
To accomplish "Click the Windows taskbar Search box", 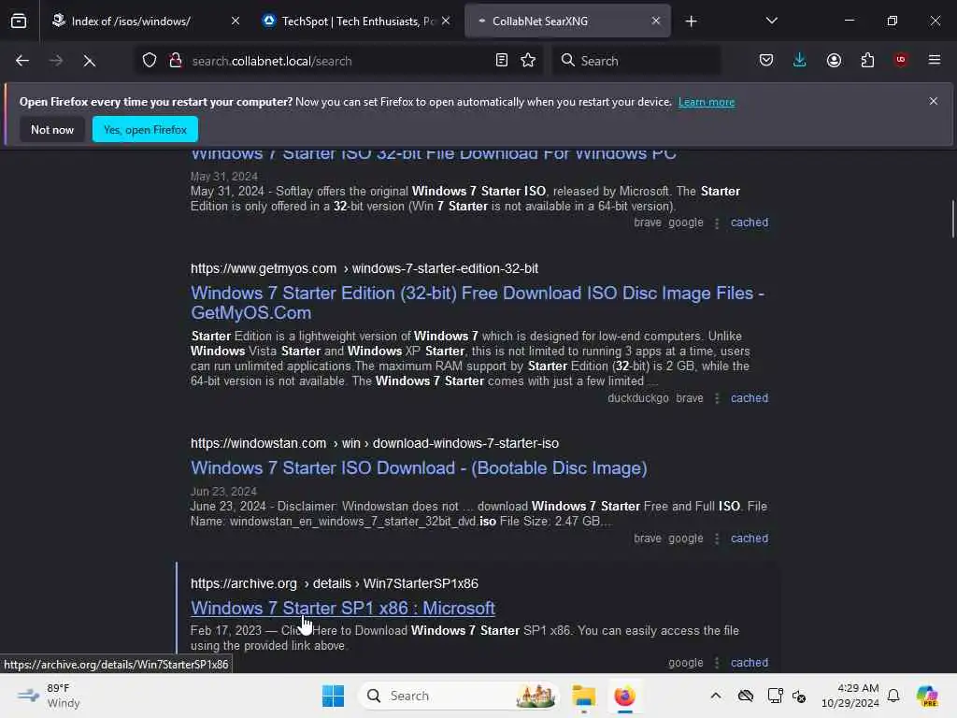I will coord(459,696).
